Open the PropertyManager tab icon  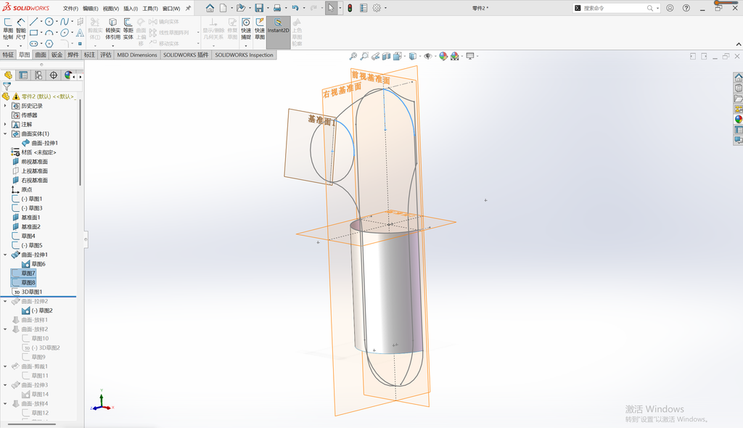point(22,75)
